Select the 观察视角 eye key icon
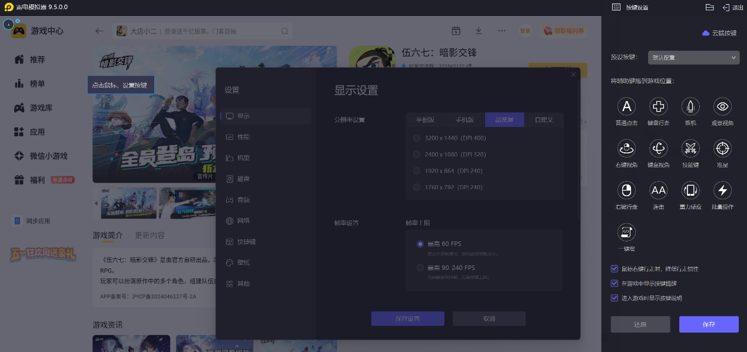This screenshot has width=747, height=352. click(722, 106)
